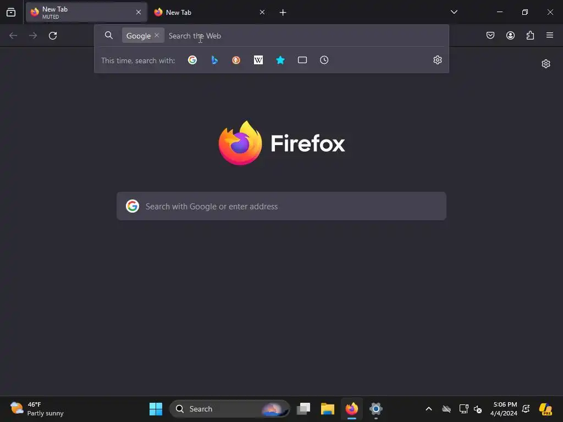Search this time with DuckDuckGo

click(236, 60)
